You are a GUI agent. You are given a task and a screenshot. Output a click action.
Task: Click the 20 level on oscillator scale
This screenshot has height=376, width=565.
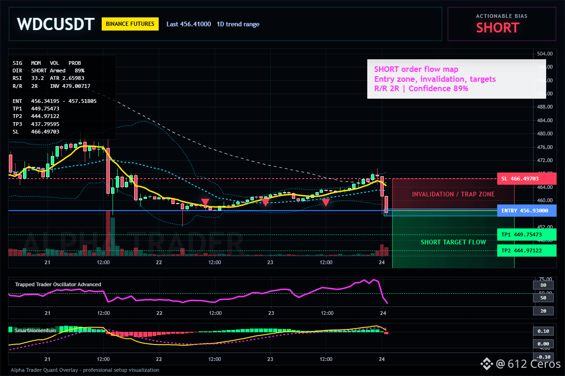[x=543, y=311]
